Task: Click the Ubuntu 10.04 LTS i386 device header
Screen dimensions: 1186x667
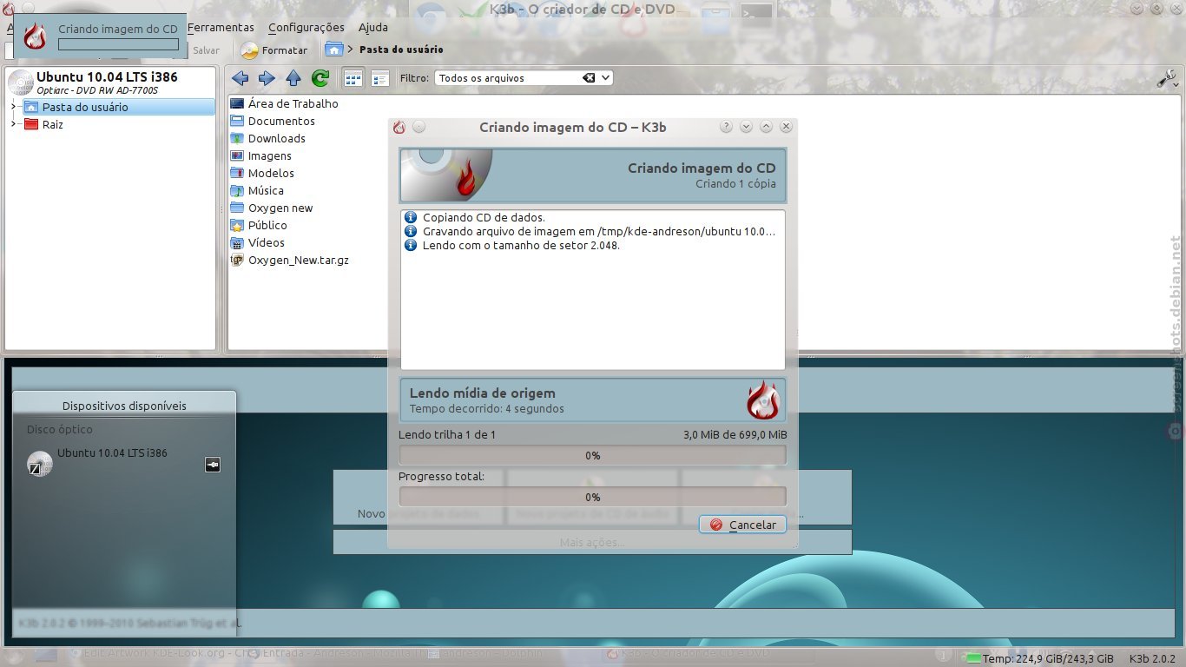Action: 107,76
